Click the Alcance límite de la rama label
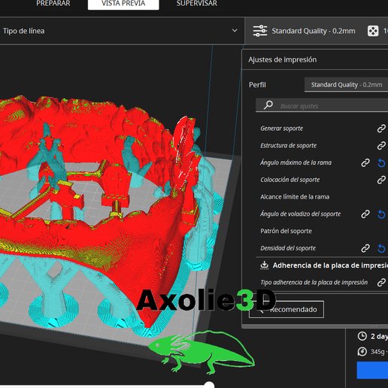 [295, 197]
